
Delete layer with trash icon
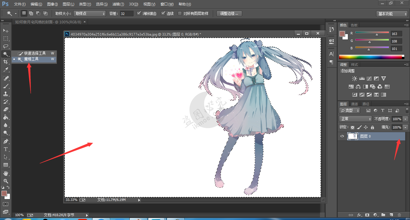[x=399, y=215]
